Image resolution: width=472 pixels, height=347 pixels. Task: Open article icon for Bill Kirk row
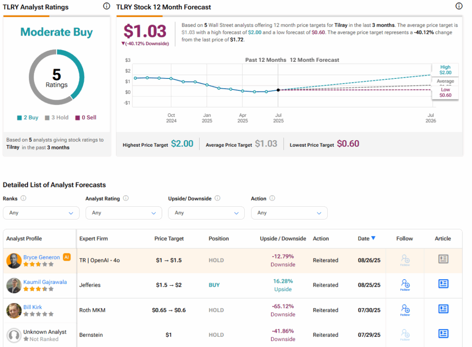coord(443,309)
